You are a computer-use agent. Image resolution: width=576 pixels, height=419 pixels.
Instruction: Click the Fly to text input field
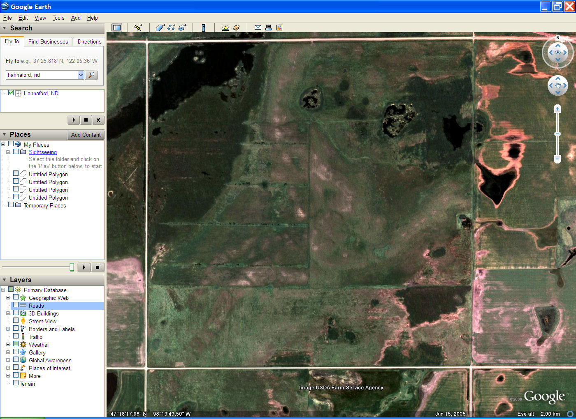42,75
